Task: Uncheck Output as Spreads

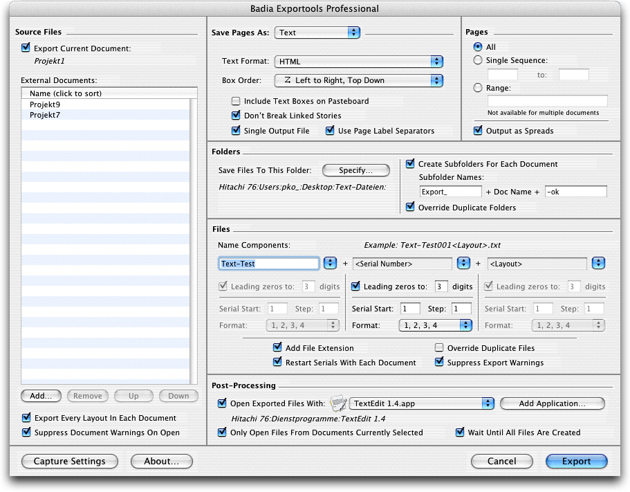Action: point(478,131)
